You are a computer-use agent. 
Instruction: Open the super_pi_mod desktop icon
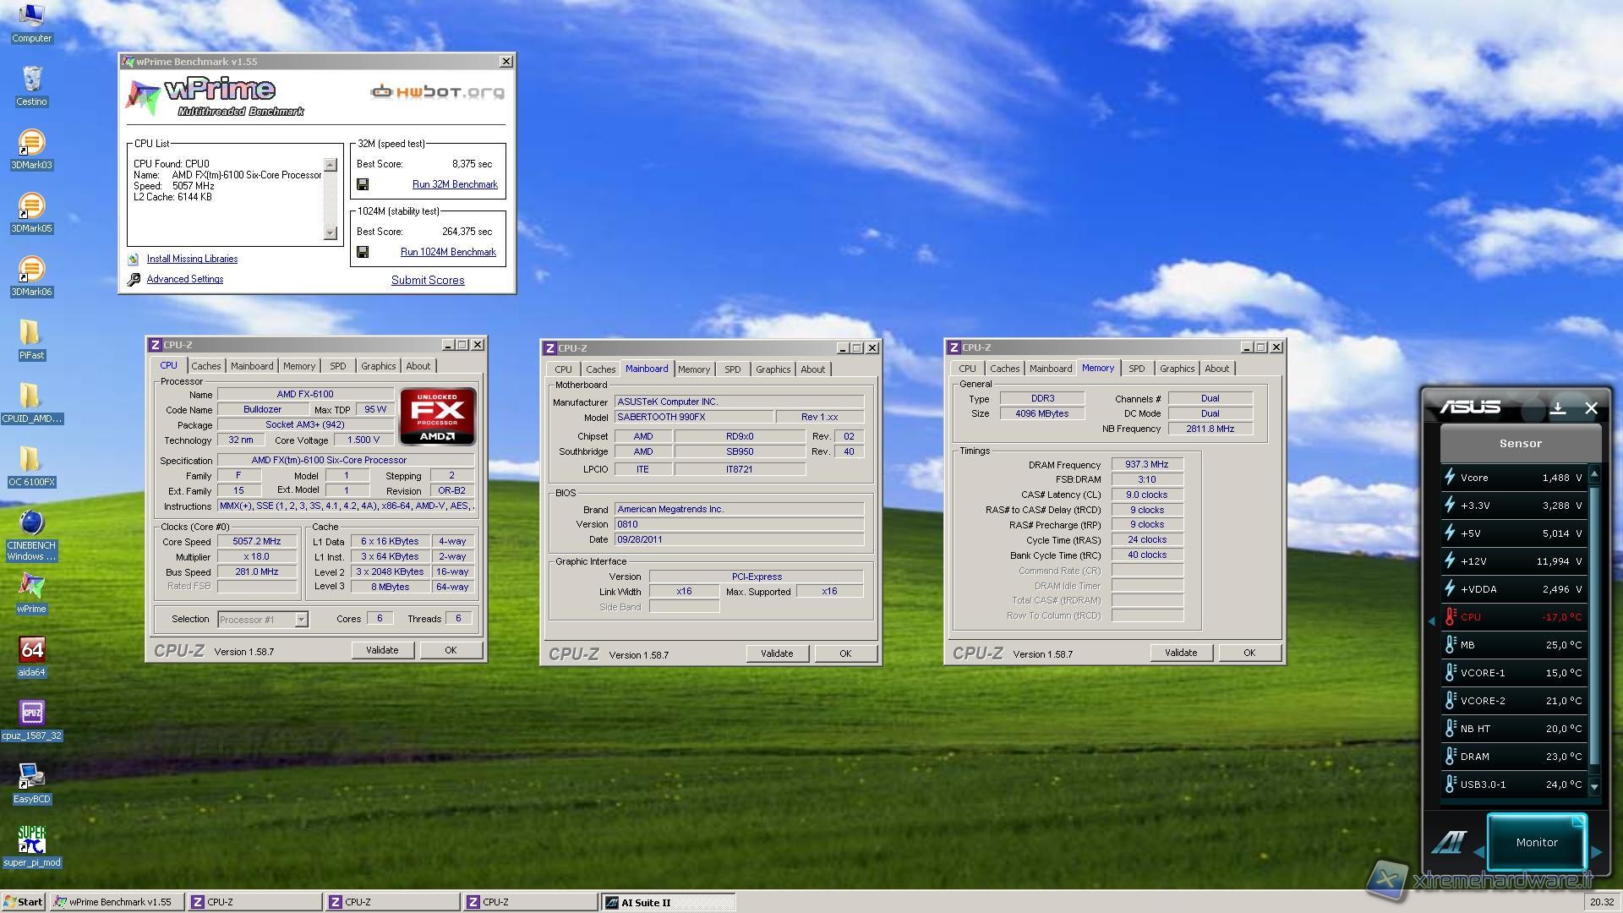click(x=31, y=839)
